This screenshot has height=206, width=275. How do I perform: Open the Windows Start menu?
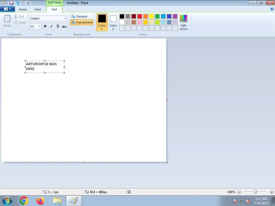(7, 201)
